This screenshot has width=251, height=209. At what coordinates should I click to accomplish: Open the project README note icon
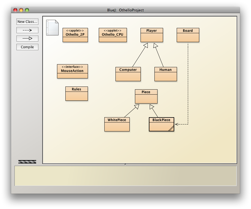(52, 27)
